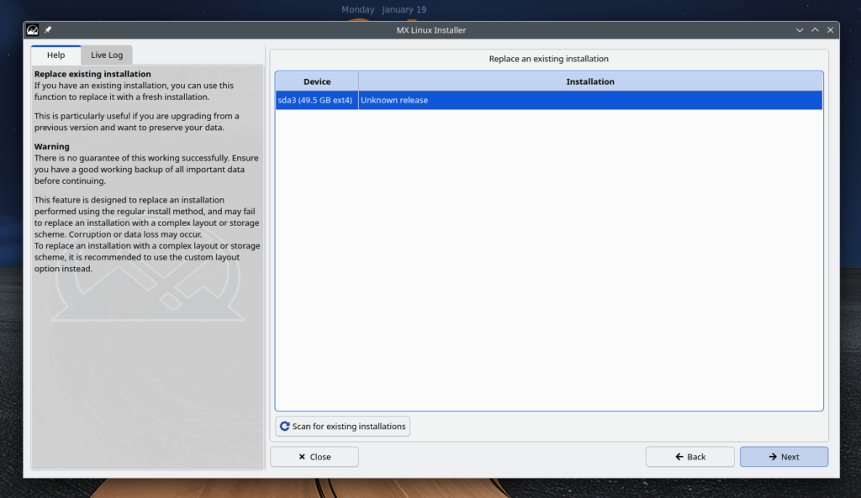Minimize the installer window
Image resolution: width=861 pixels, height=498 pixels.
(800, 30)
